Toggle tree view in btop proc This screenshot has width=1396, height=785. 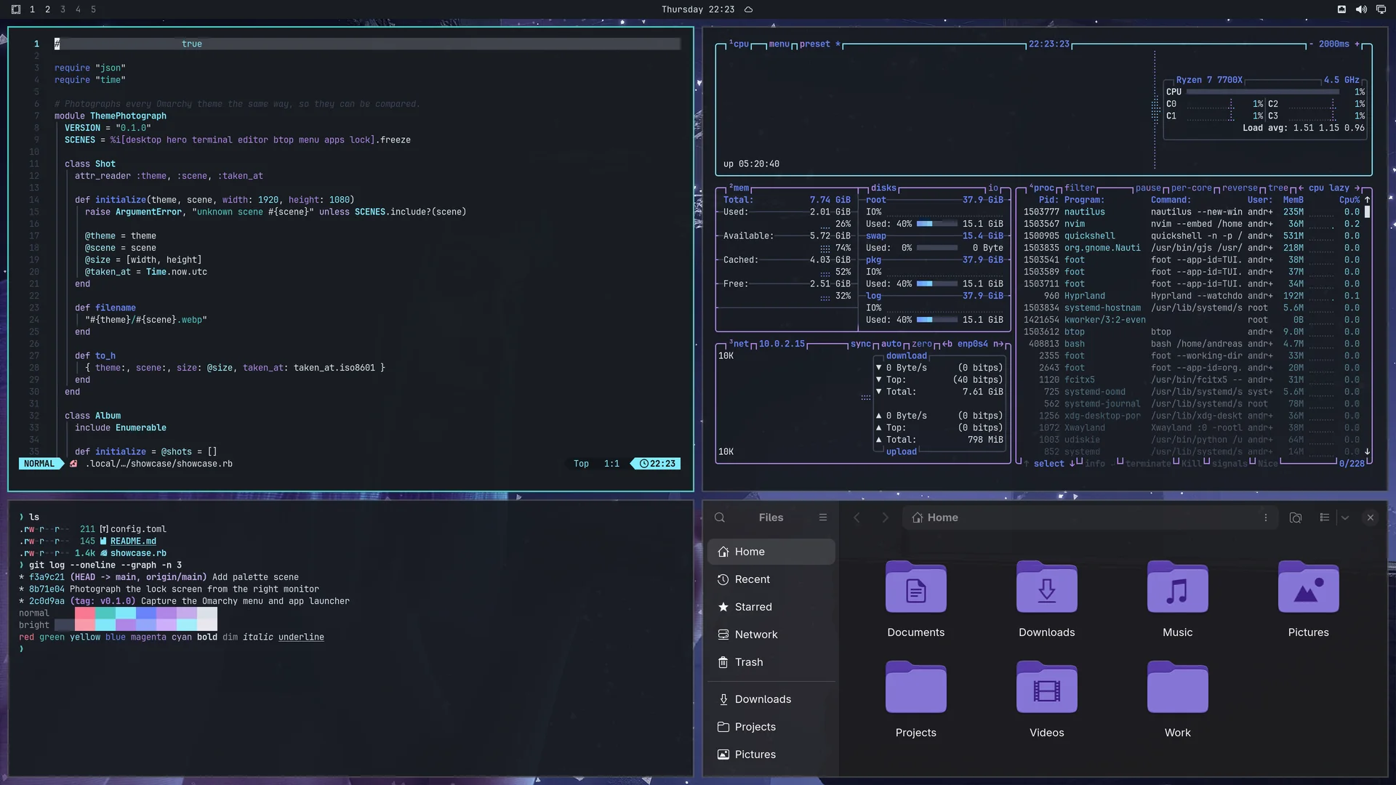(1277, 188)
